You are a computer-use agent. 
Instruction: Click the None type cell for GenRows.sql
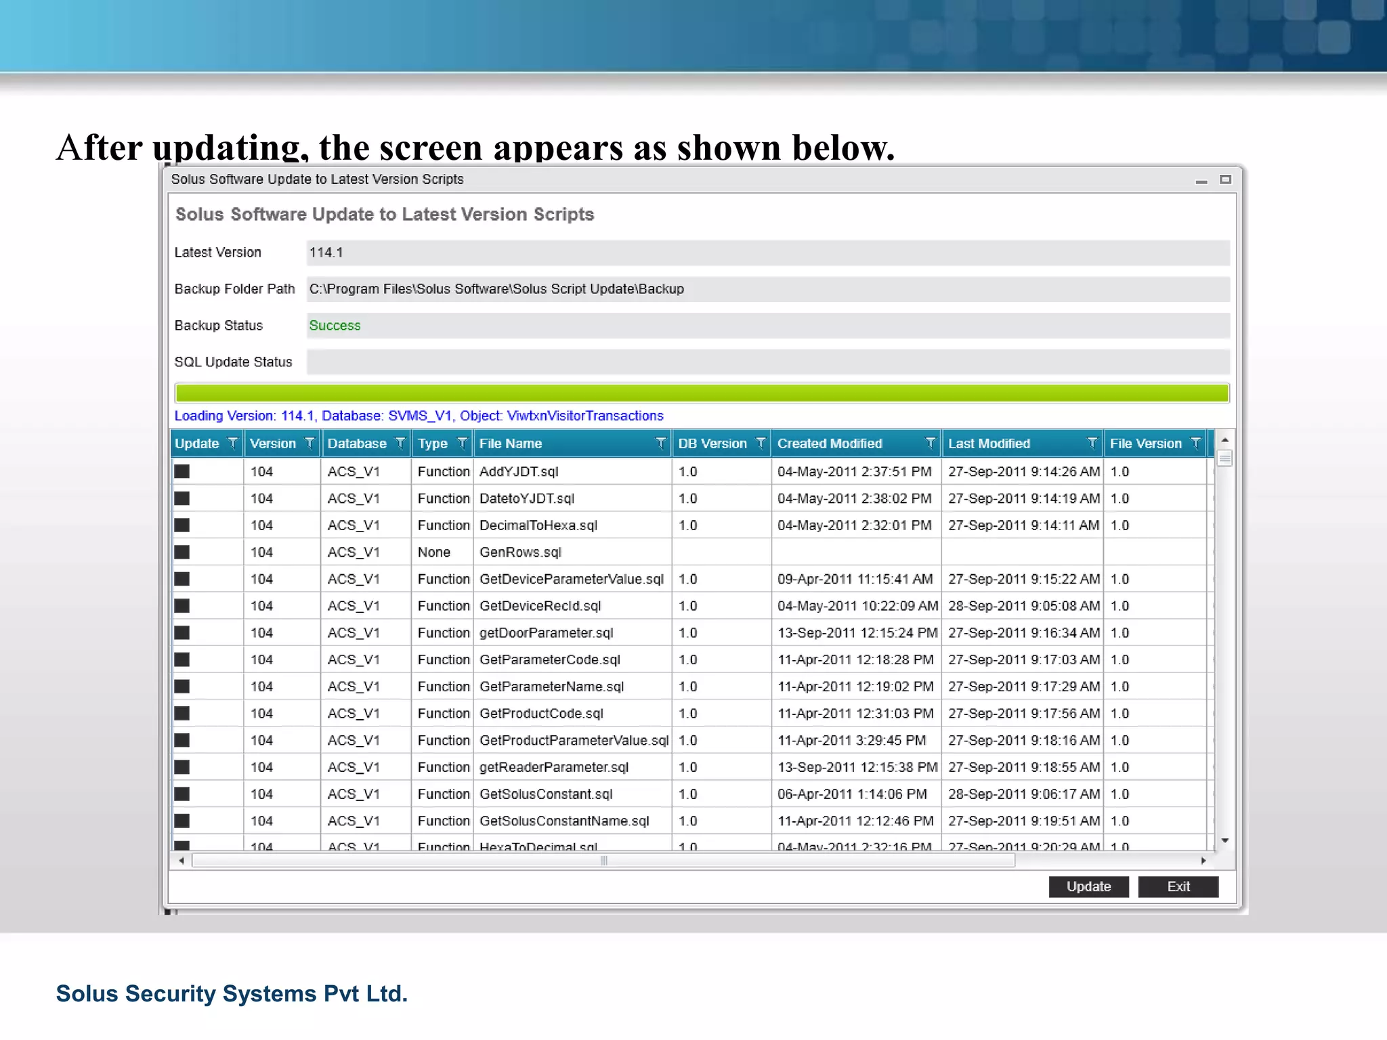click(442, 552)
